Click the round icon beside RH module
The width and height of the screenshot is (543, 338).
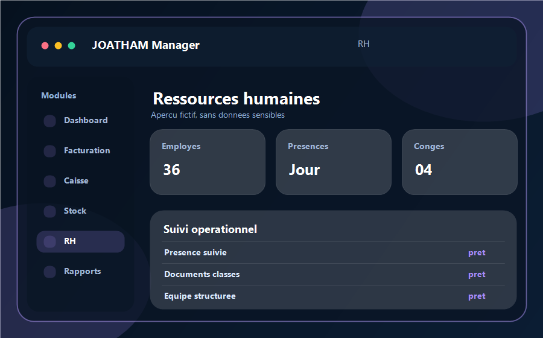tap(50, 241)
